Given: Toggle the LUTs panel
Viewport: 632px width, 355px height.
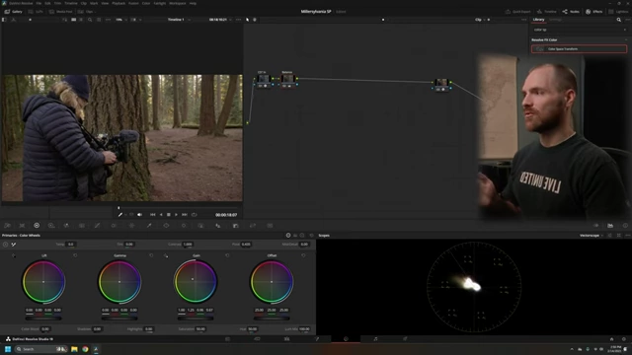Looking at the screenshot, I should coord(36,11).
